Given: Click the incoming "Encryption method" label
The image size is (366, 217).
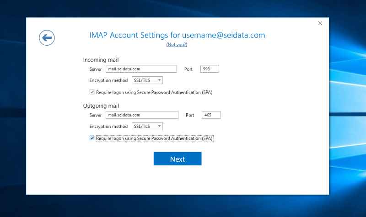Looking at the screenshot, I should pyautogui.click(x=108, y=80).
